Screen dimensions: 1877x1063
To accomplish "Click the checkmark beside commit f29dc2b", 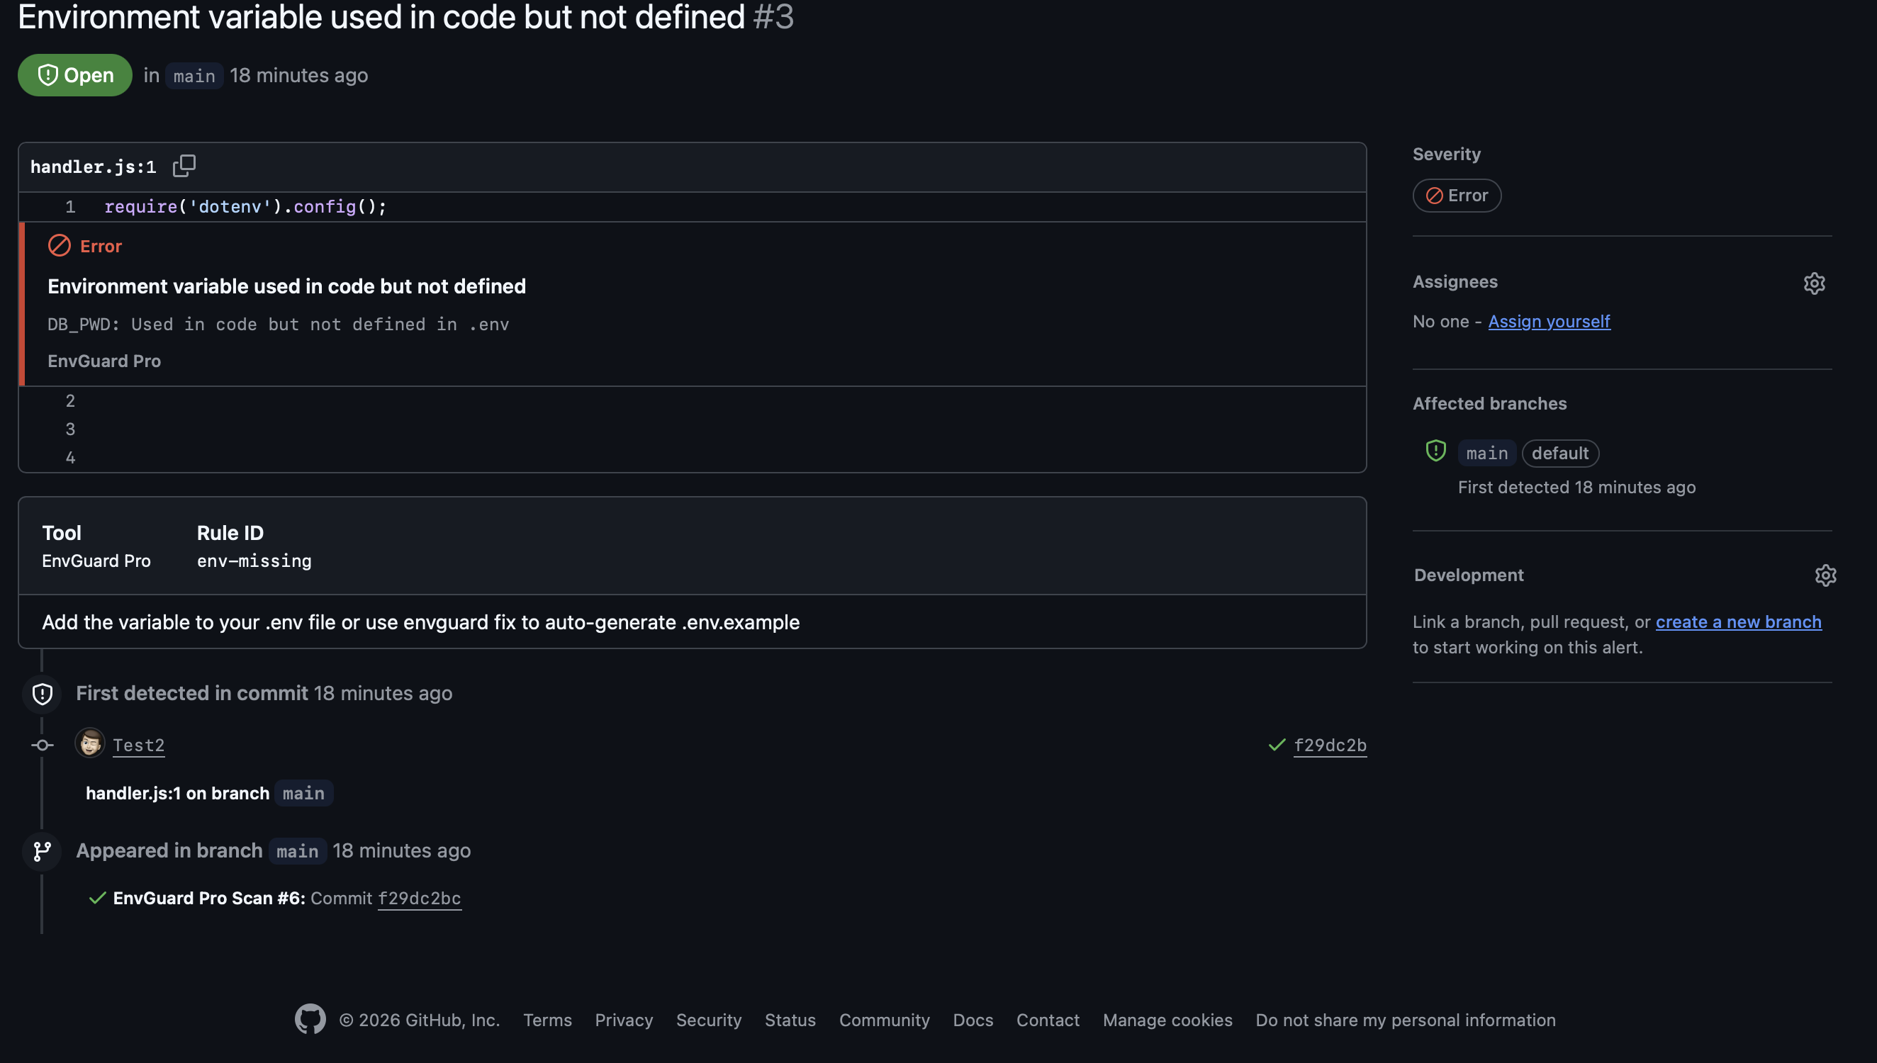I will pos(1277,745).
